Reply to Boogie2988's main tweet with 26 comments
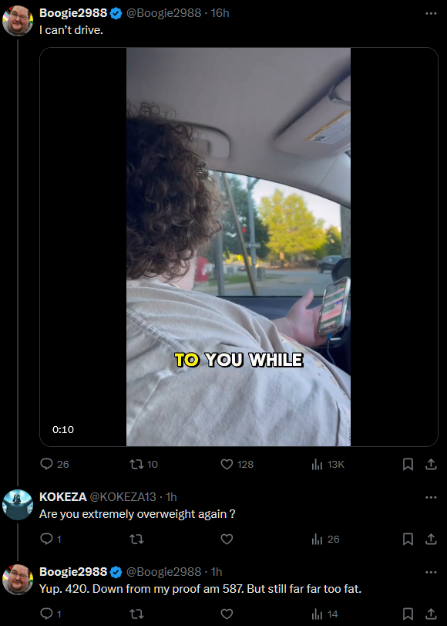 (x=55, y=464)
